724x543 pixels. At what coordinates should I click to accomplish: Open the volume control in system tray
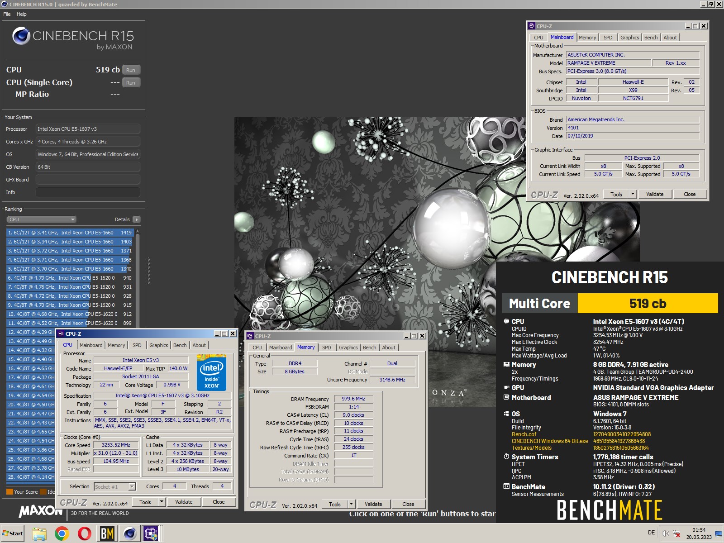665,533
